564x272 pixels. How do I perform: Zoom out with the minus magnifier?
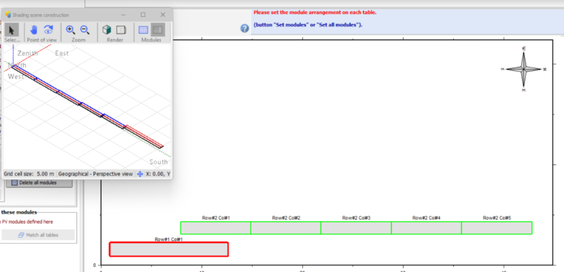point(85,30)
